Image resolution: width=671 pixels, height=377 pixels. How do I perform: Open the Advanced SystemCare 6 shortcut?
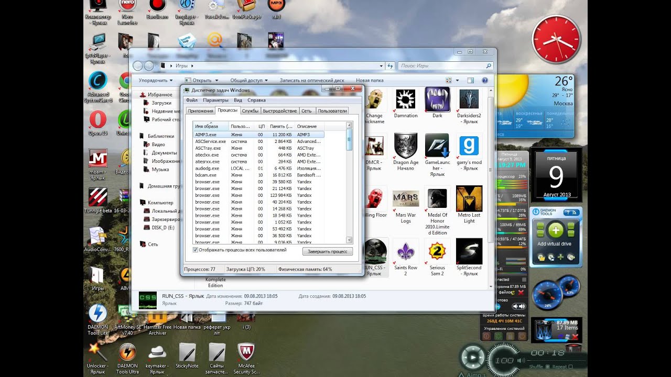pyautogui.click(x=98, y=87)
